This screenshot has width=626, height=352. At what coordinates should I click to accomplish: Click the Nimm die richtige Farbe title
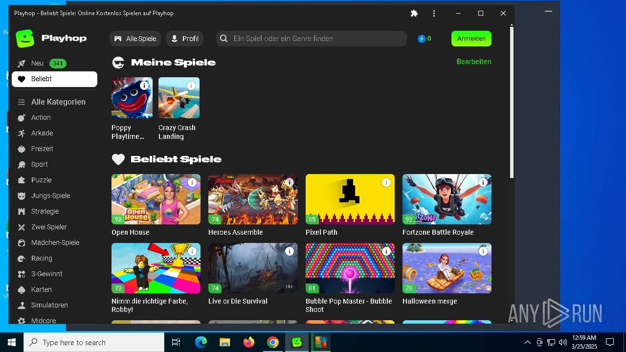pyautogui.click(x=150, y=305)
